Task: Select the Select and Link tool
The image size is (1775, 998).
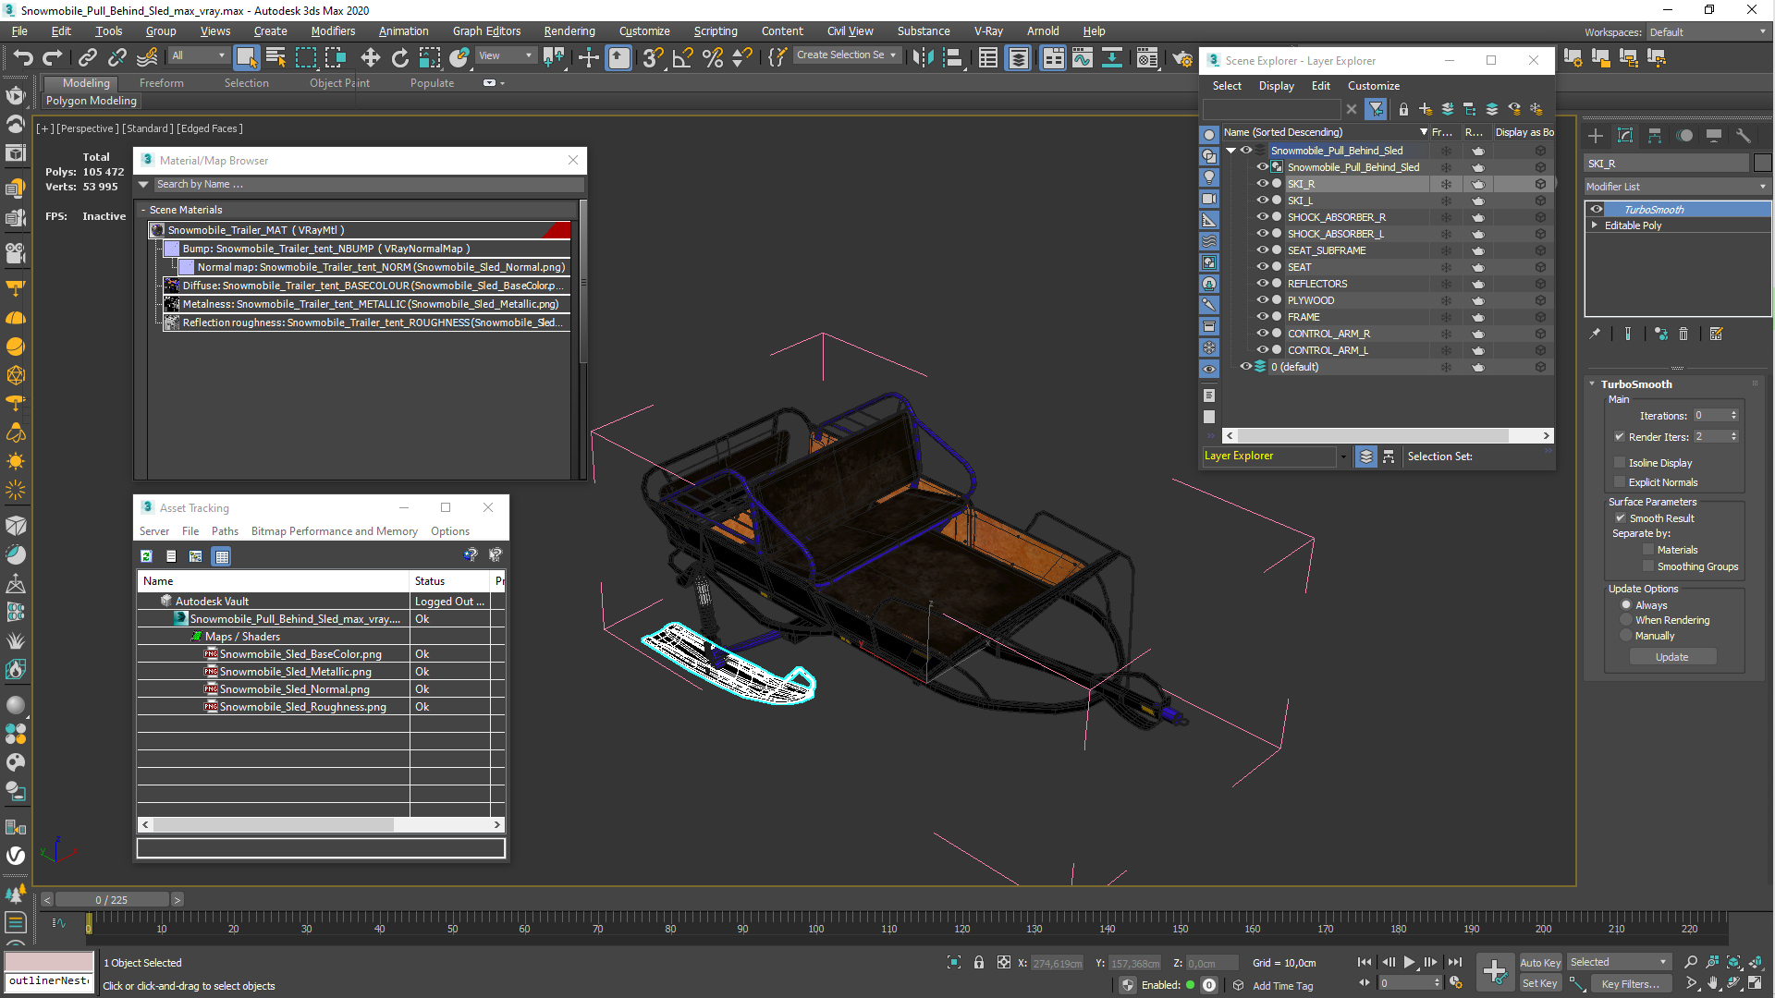Action: tap(87, 57)
